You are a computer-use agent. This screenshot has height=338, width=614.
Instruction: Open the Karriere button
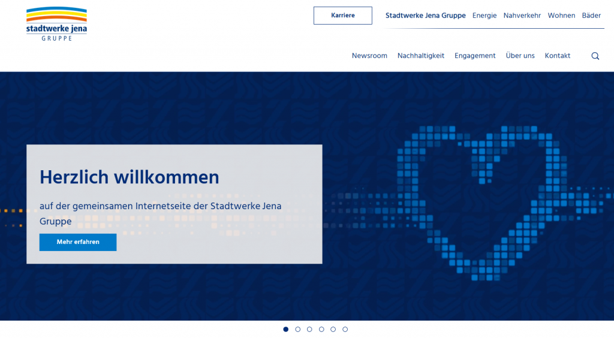pos(342,16)
